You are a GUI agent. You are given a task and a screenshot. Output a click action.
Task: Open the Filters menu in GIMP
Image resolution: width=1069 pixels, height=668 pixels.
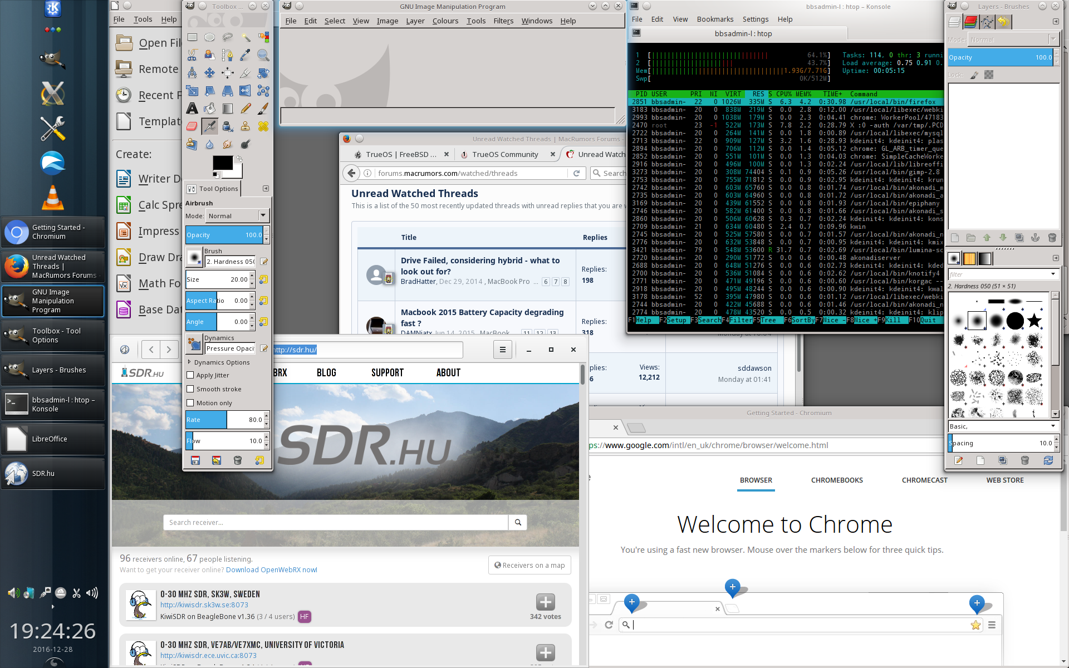tap(503, 21)
